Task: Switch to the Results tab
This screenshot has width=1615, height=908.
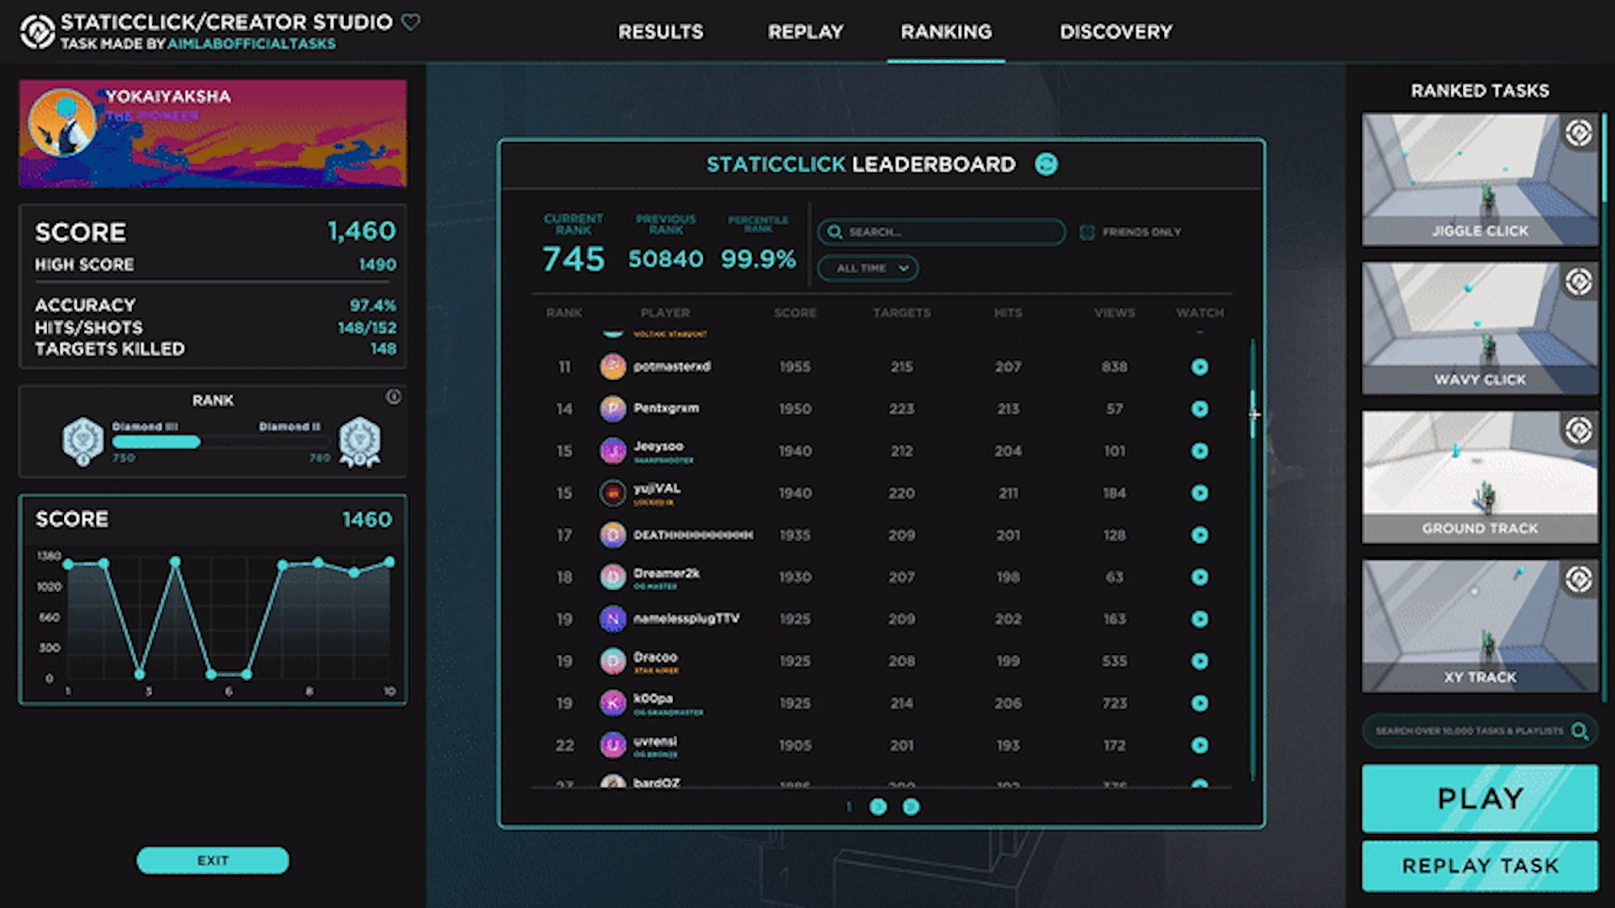Action: pos(660,32)
